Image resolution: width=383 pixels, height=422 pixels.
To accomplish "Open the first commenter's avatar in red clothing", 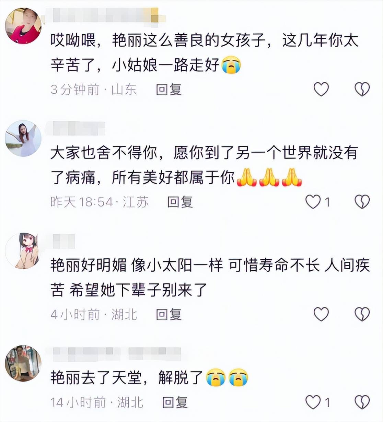I will pyautogui.click(x=23, y=26).
